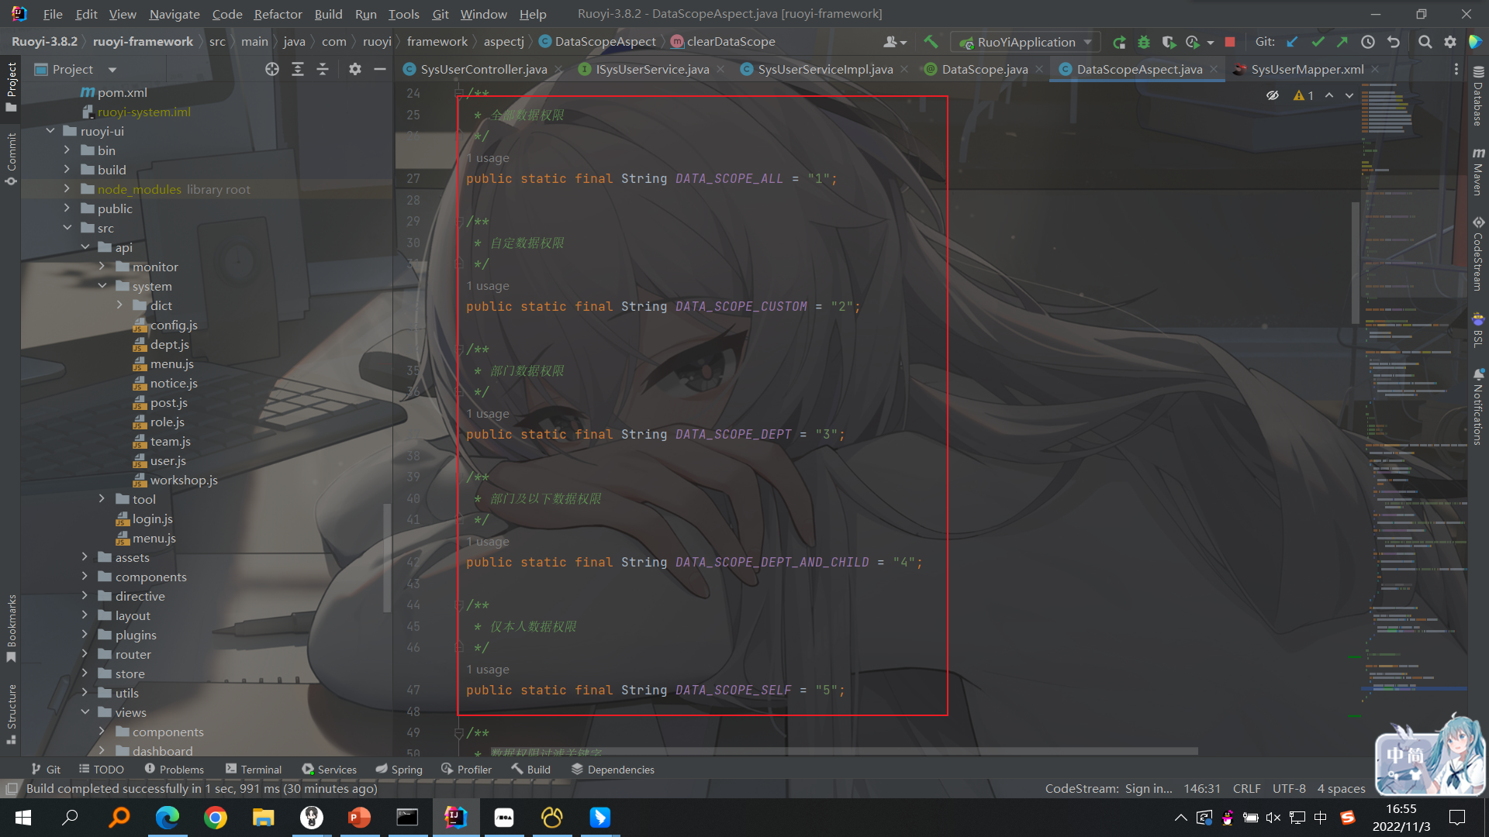This screenshot has height=837, width=1489.
Task: Stop the running application with red square
Action: pos(1230,42)
